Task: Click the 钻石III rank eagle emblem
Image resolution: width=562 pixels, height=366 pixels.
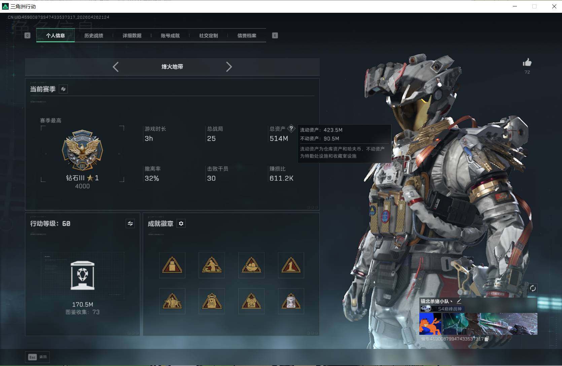Action: coord(82,150)
